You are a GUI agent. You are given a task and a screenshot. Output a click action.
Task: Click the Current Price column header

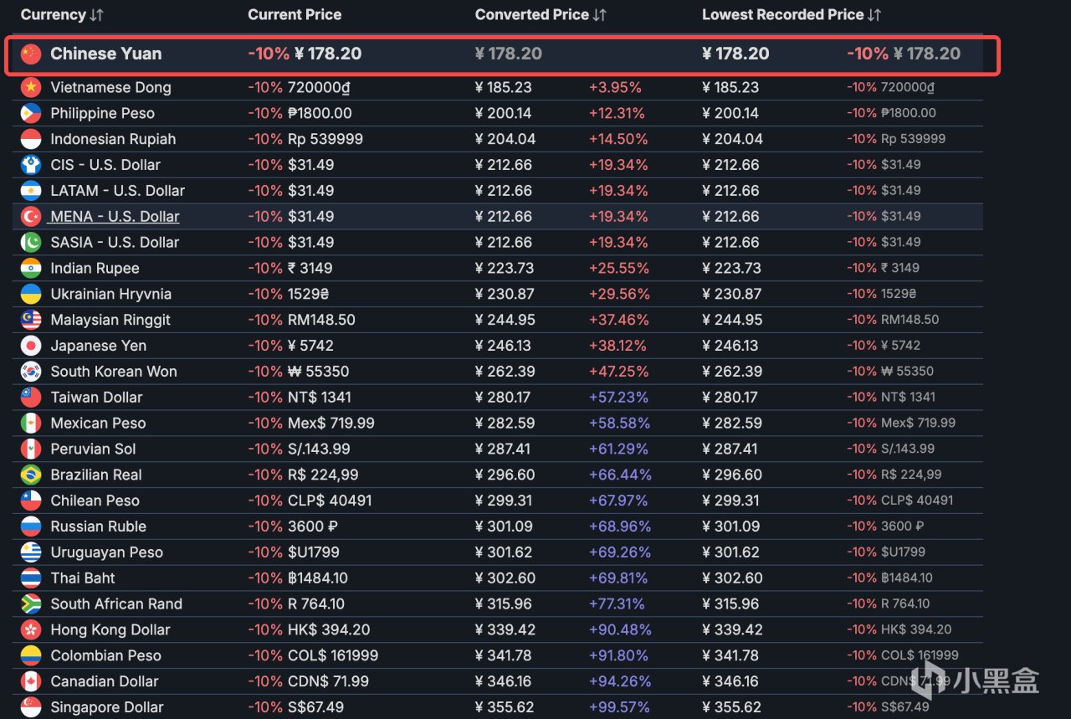tap(295, 15)
